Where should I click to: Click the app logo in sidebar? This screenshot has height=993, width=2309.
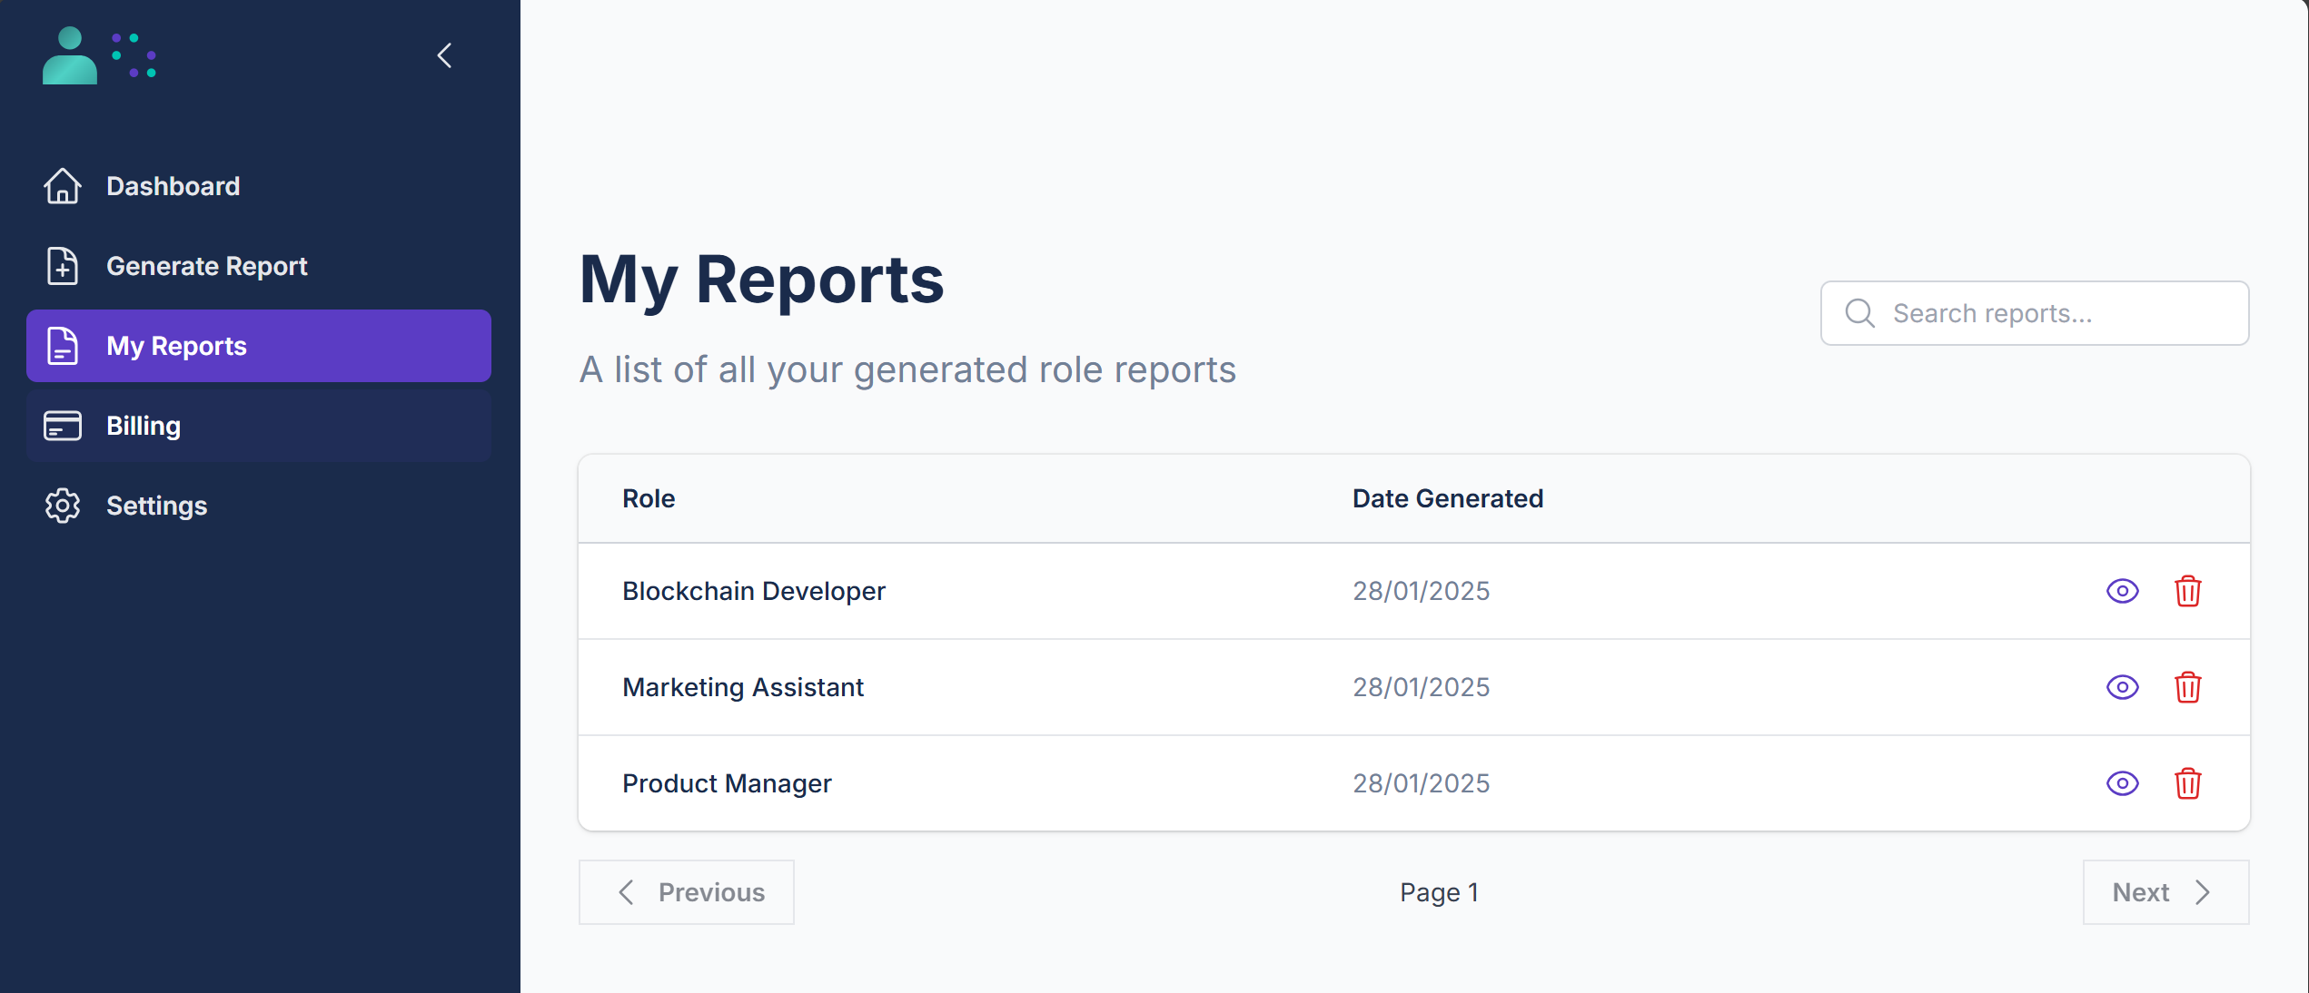pos(98,56)
